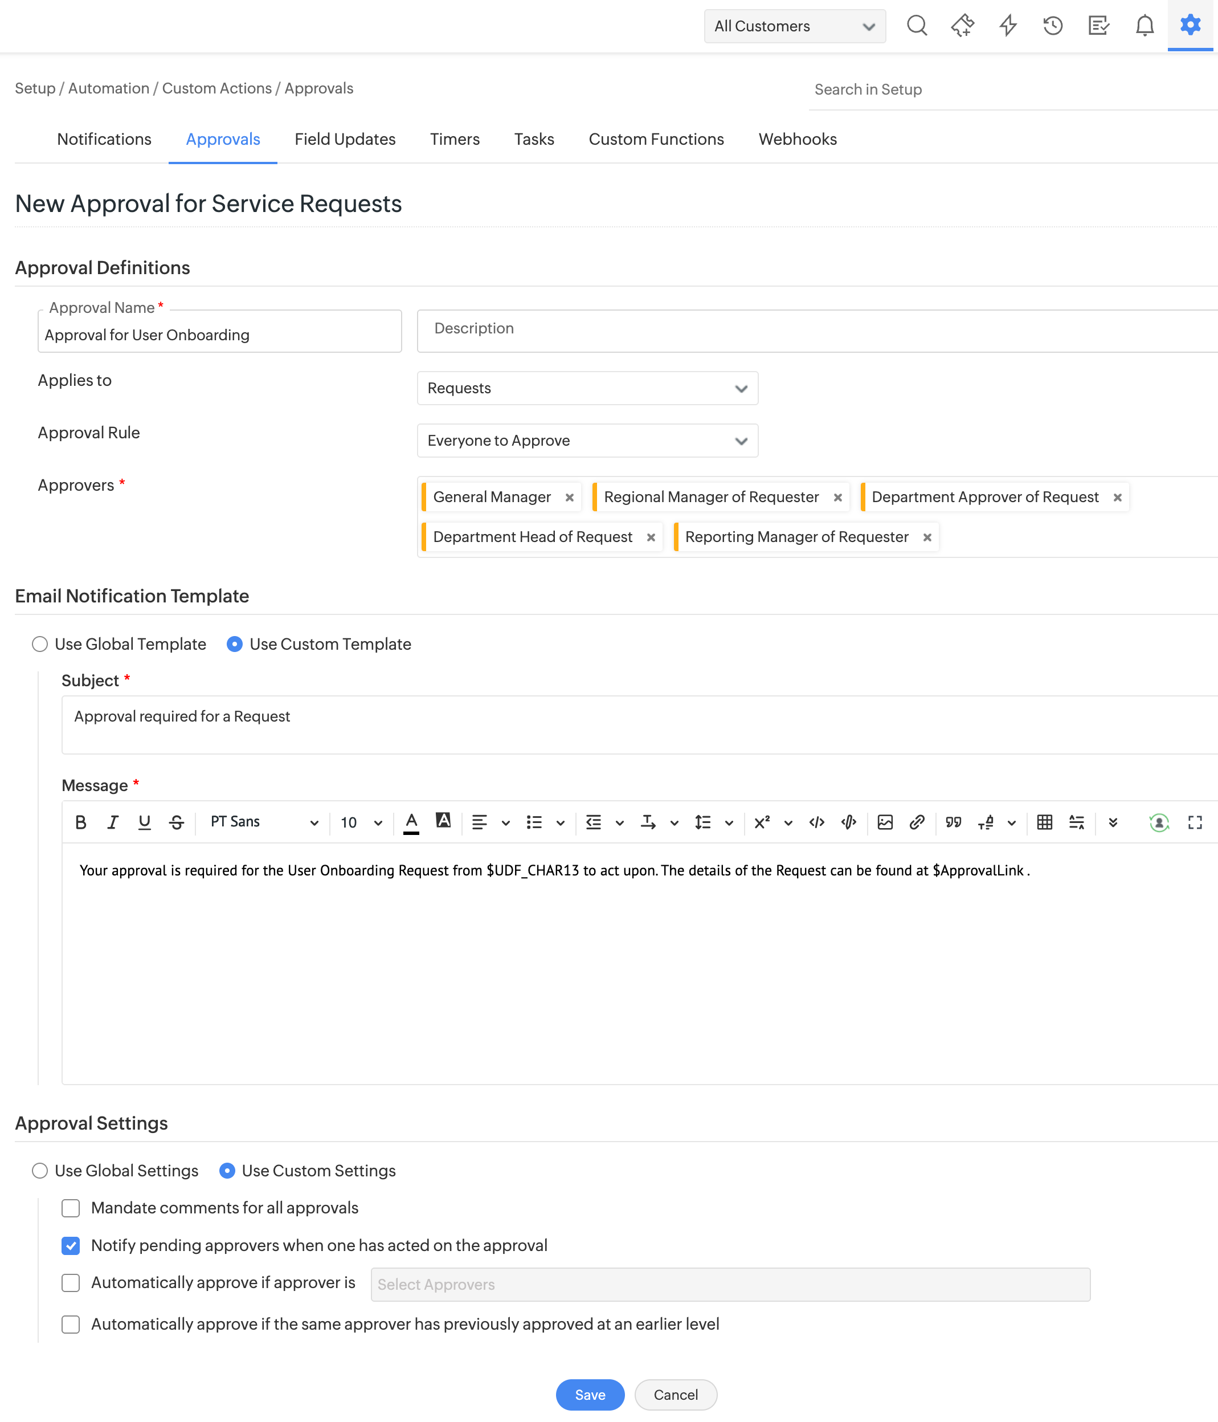Insert an image into the message

(885, 822)
